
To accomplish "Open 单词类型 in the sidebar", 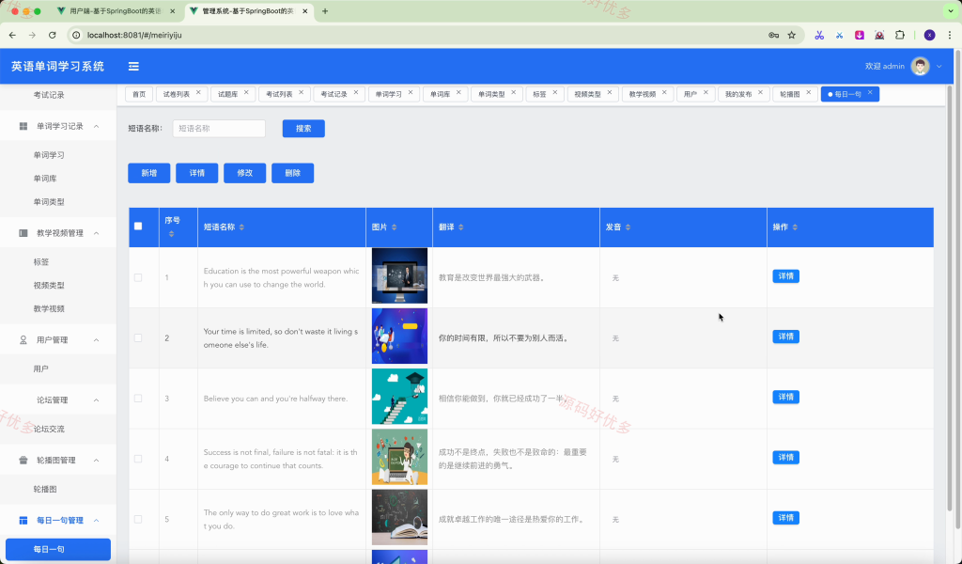I will click(x=49, y=202).
